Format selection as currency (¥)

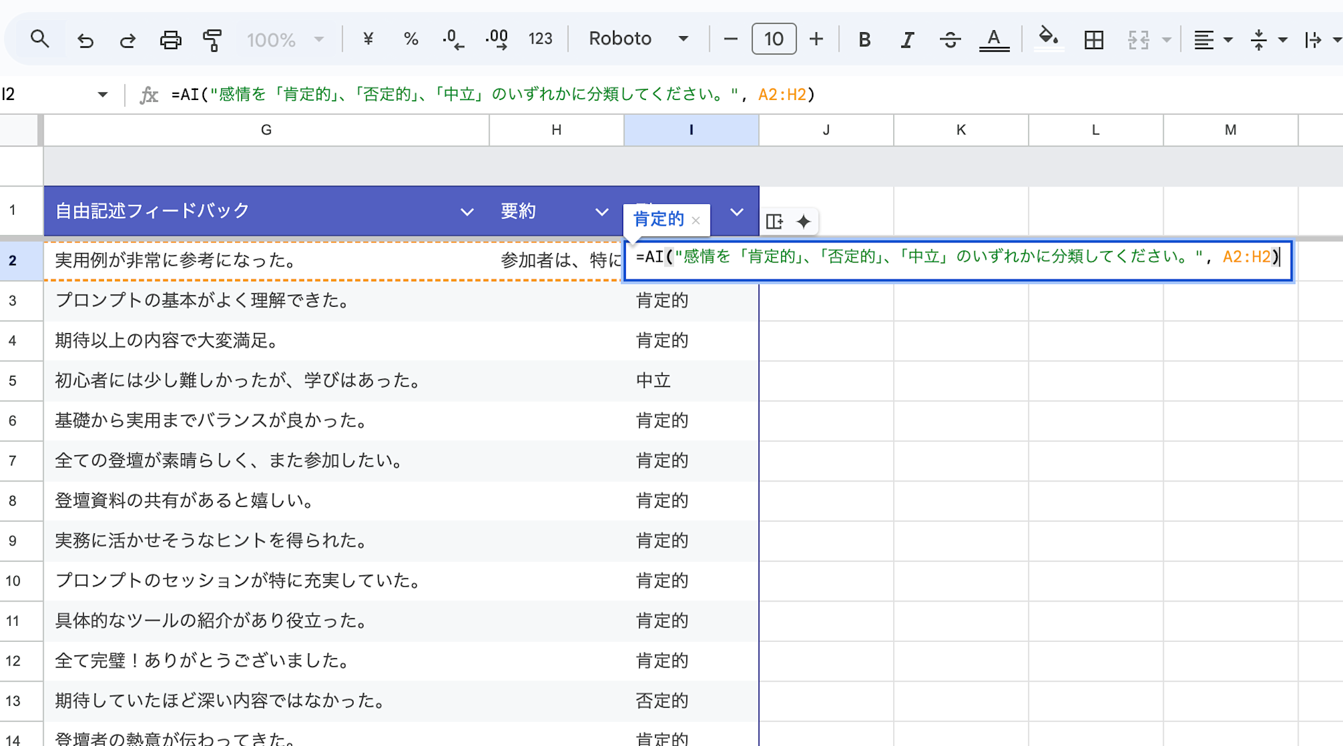tap(367, 38)
